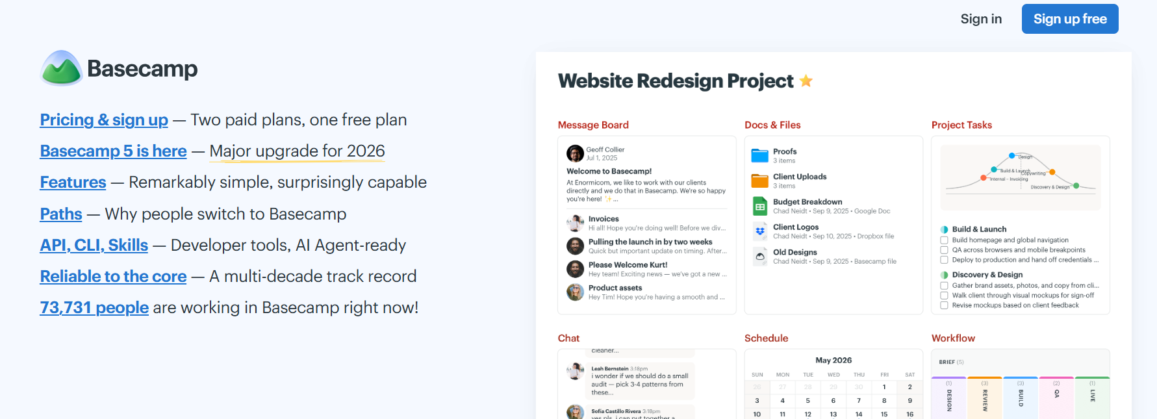Click the yellow star beside Website Redesign Project
The height and width of the screenshot is (419, 1157).
tap(806, 81)
